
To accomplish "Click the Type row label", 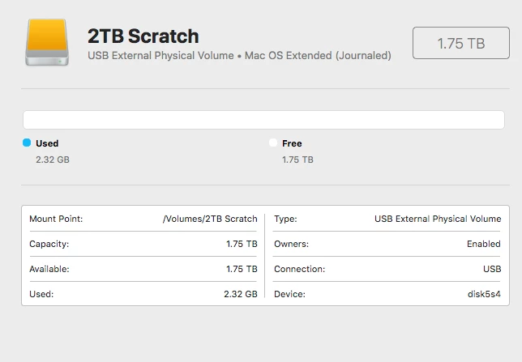I will click(285, 219).
